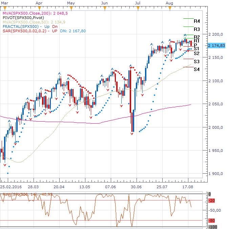Click the S4 pivot support label
227x229 pixels.
[197, 69]
